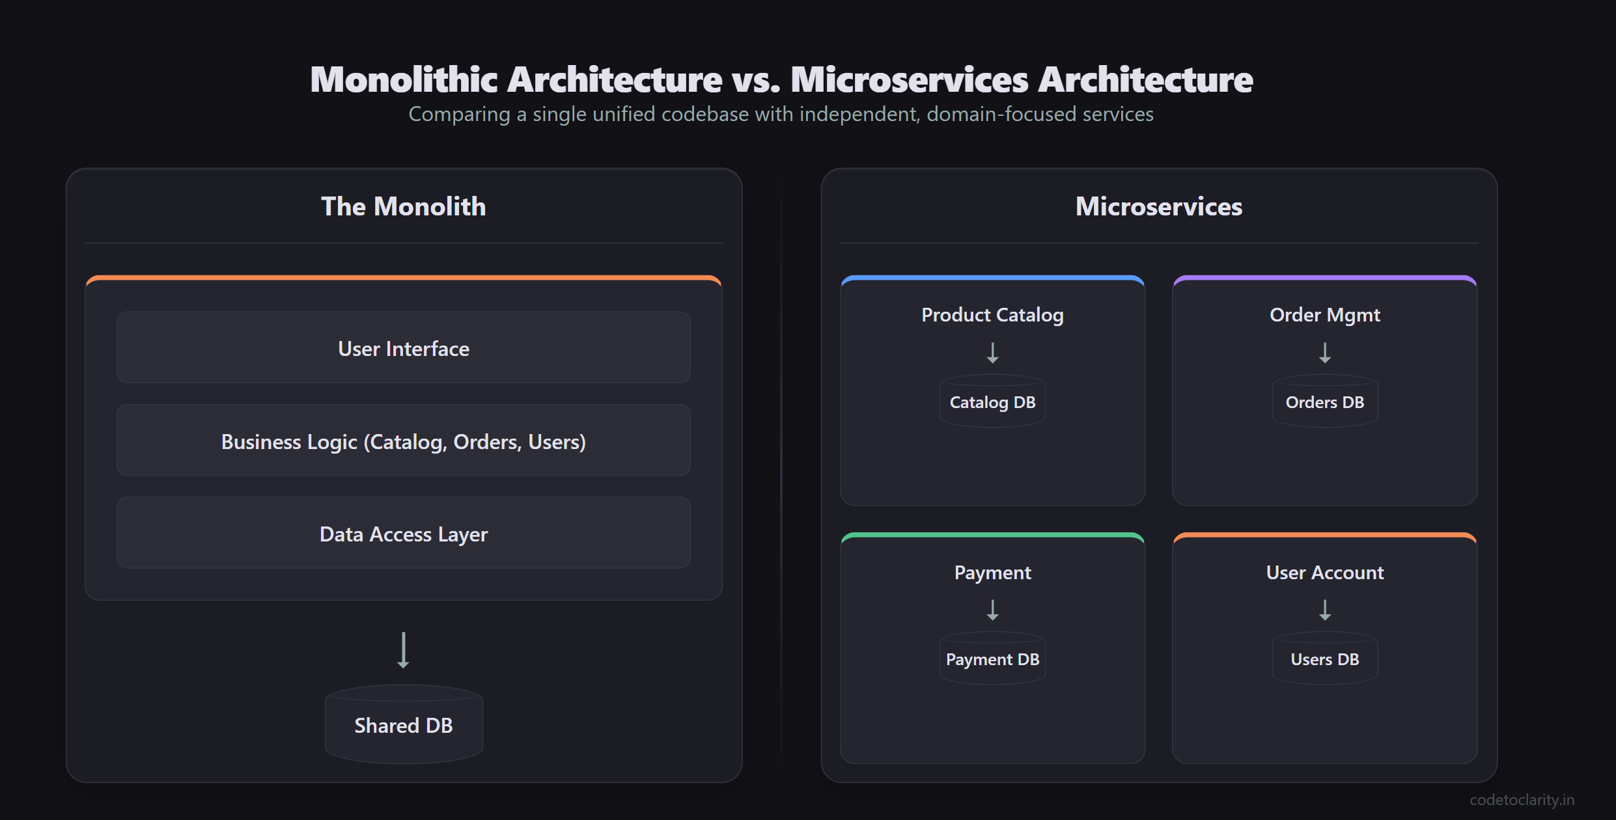
Task: Click the subtitle about comparing a single unified codebase
Action: [781, 115]
